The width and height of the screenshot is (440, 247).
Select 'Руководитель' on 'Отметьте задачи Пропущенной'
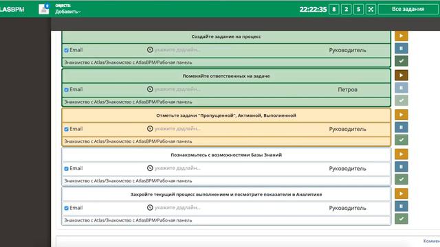tap(347, 129)
